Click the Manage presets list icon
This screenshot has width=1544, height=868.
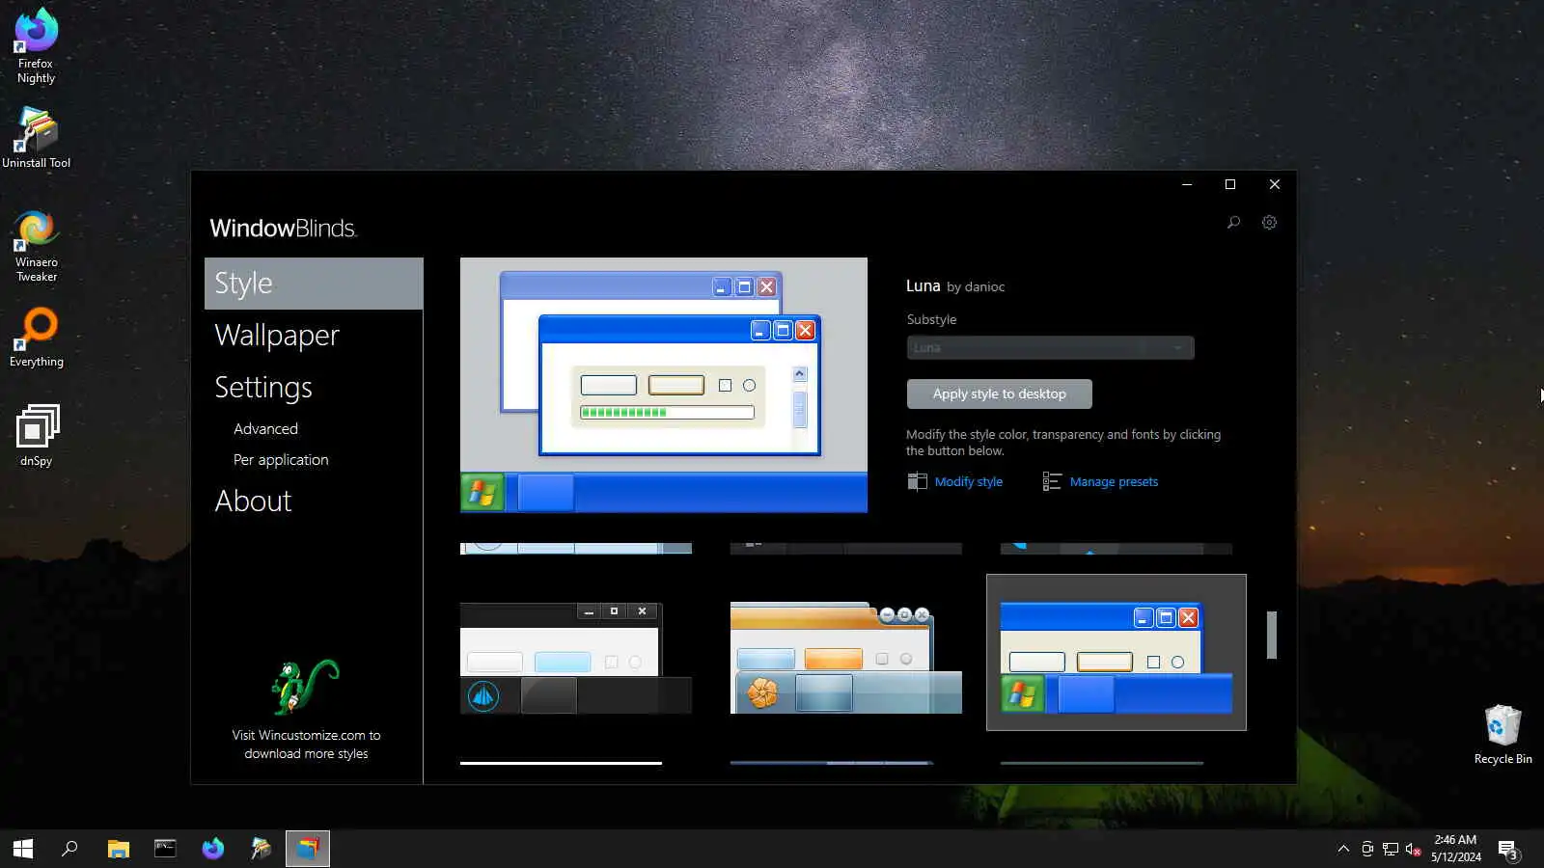click(x=1052, y=481)
